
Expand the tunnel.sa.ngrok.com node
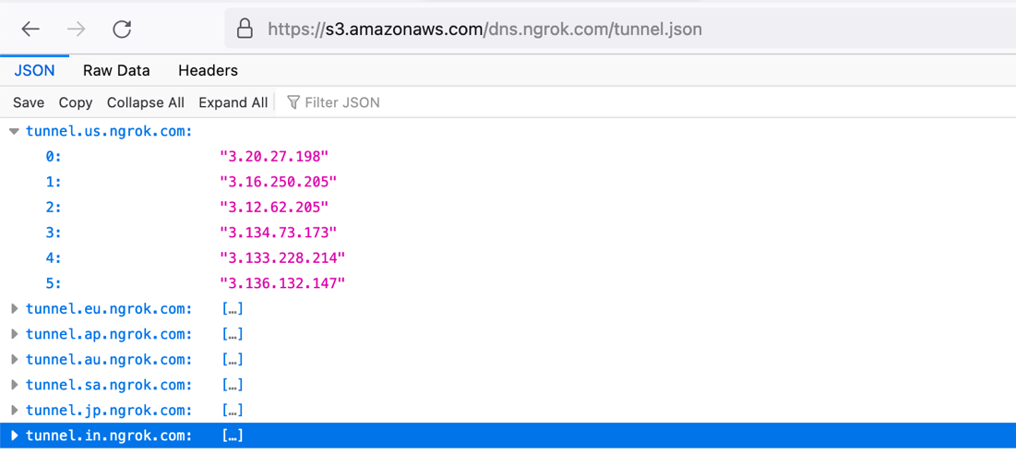tap(14, 385)
